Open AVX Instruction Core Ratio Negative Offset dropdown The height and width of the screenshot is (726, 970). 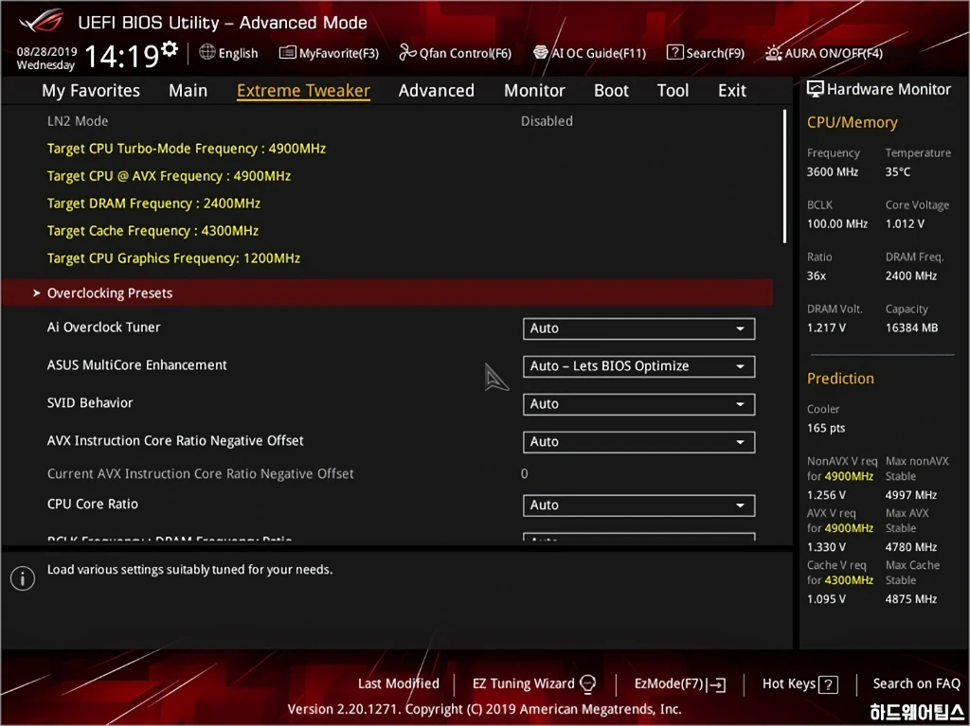click(638, 441)
